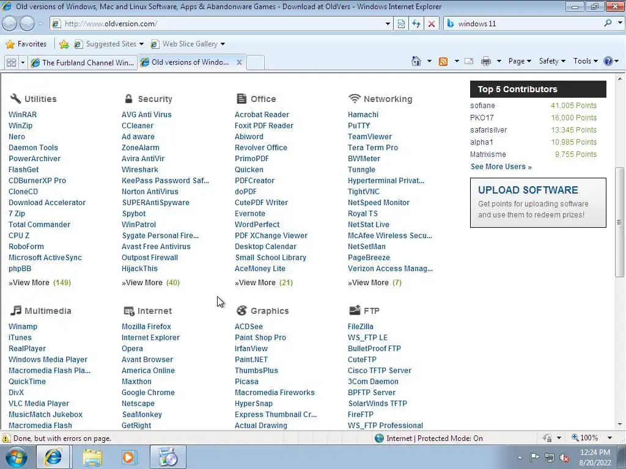Expand the Home button dropdown arrow
This screenshot has height=469, width=626.
coord(429,61)
